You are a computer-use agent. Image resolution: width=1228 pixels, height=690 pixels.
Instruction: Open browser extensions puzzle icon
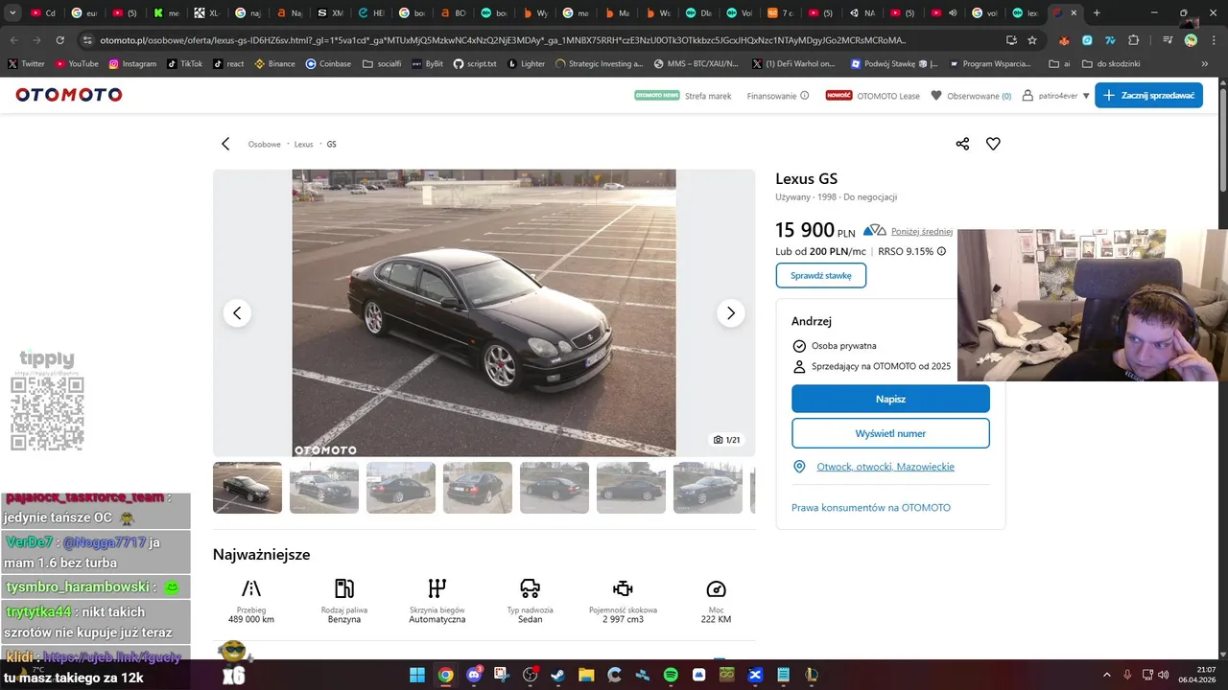1134,40
